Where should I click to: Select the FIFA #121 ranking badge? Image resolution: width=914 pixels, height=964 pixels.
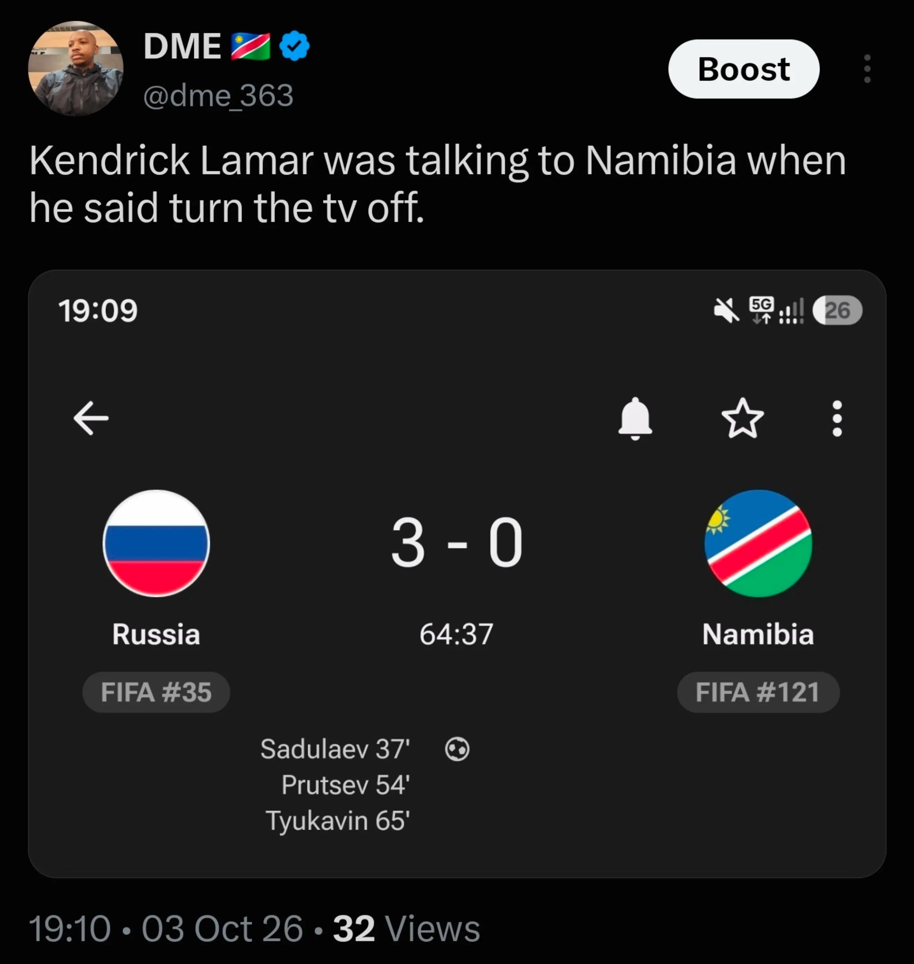click(x=758, y=692)
